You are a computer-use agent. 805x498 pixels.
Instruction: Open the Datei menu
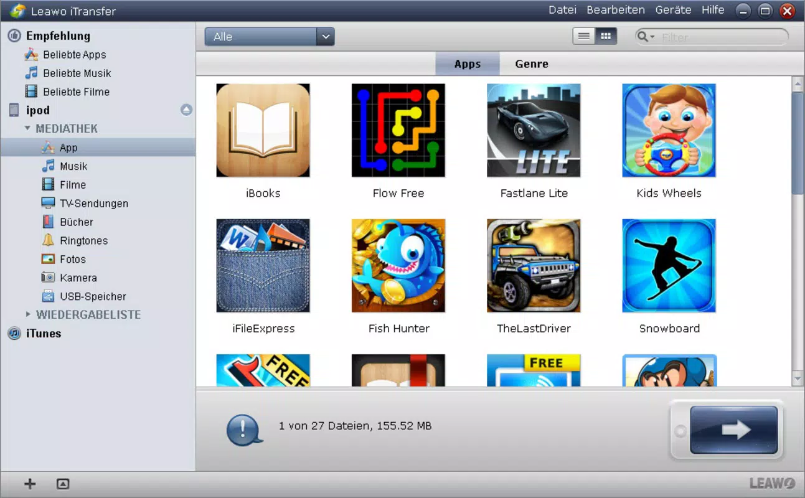point(562,10)
